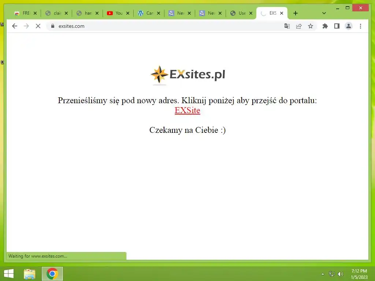This screenshot has height=281, width=375.
Task: Switch to the YouTube tab
Action: coord(115,13)
